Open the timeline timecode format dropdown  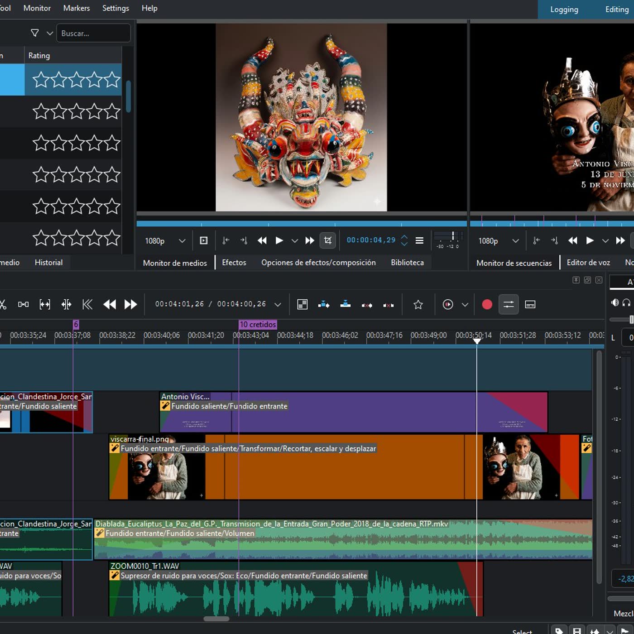[x=278, y=305]
